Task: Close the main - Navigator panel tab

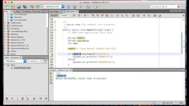Action: [x=21, y=57]
